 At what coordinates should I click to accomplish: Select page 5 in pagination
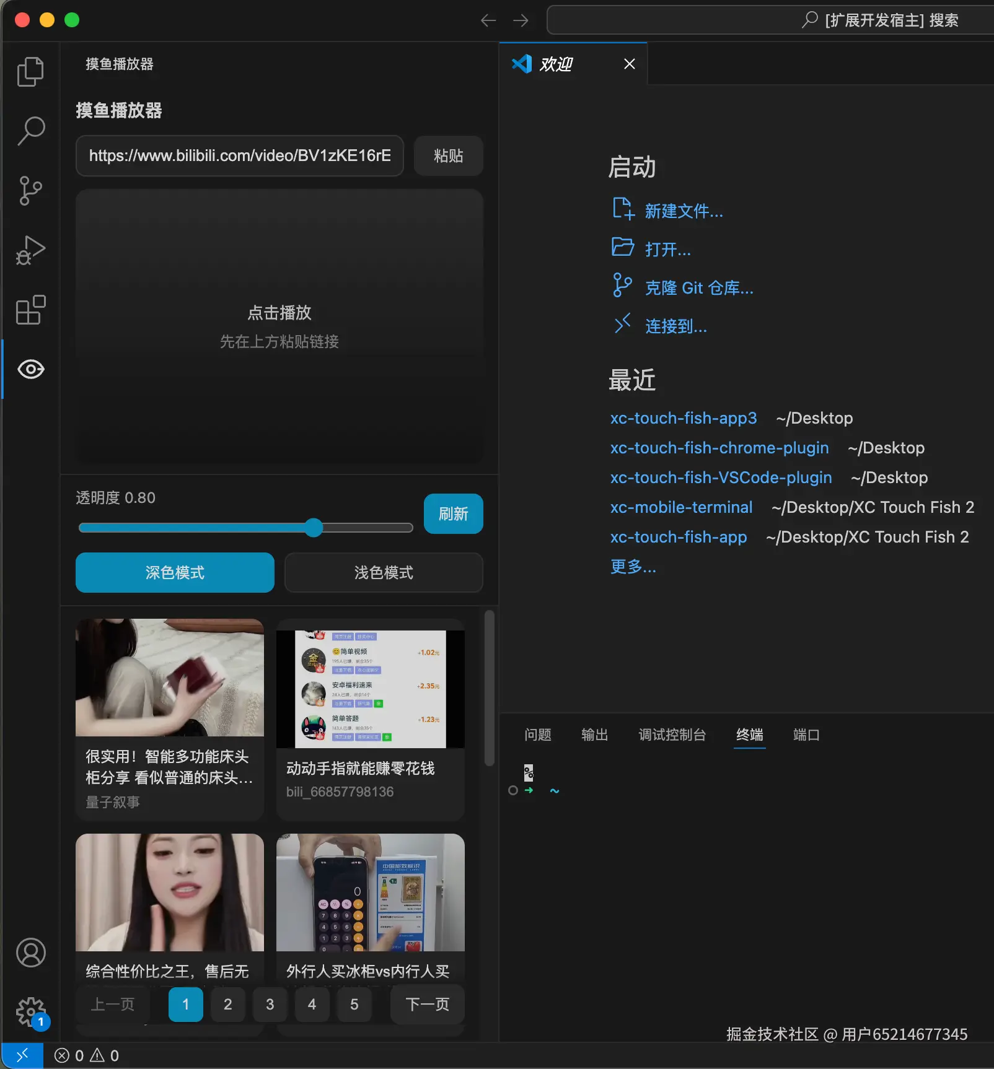coord(354,1004)
